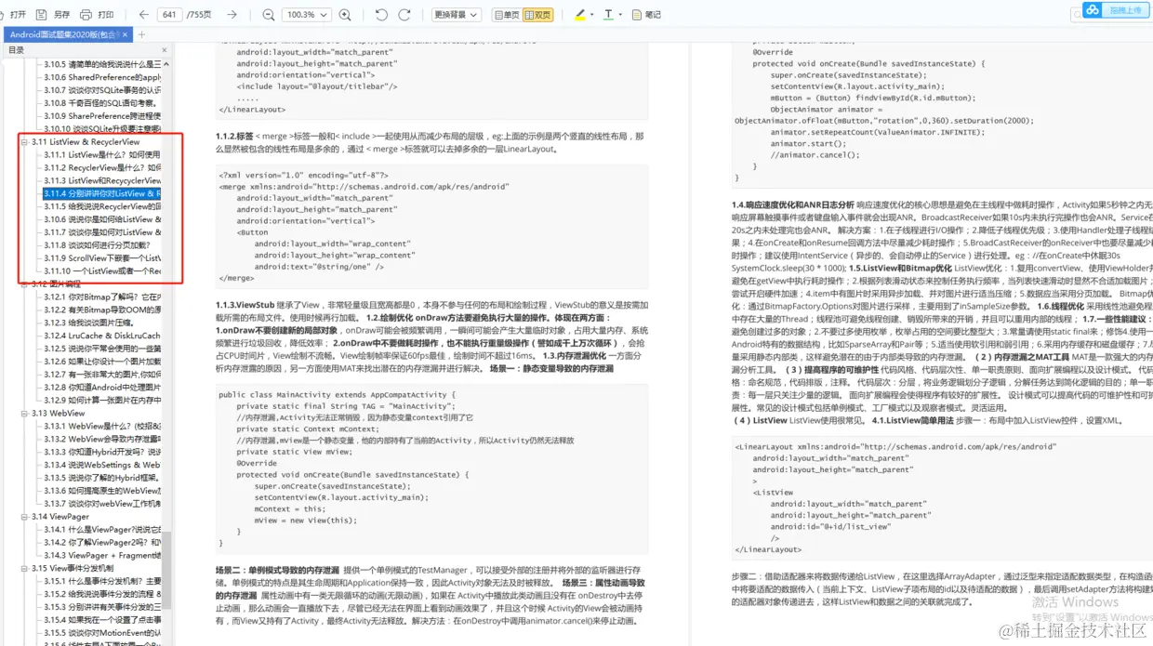Open the 更换背景 background dropdown
Viewport: 1153px width, 646px height.
[457, 15]
